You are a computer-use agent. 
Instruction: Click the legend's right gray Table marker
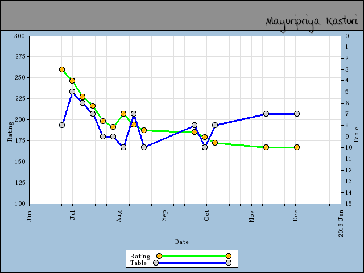pos(229,263)
